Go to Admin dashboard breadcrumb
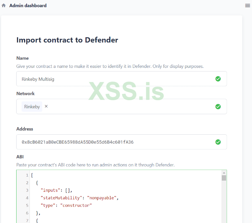 [x=28, y=6]
